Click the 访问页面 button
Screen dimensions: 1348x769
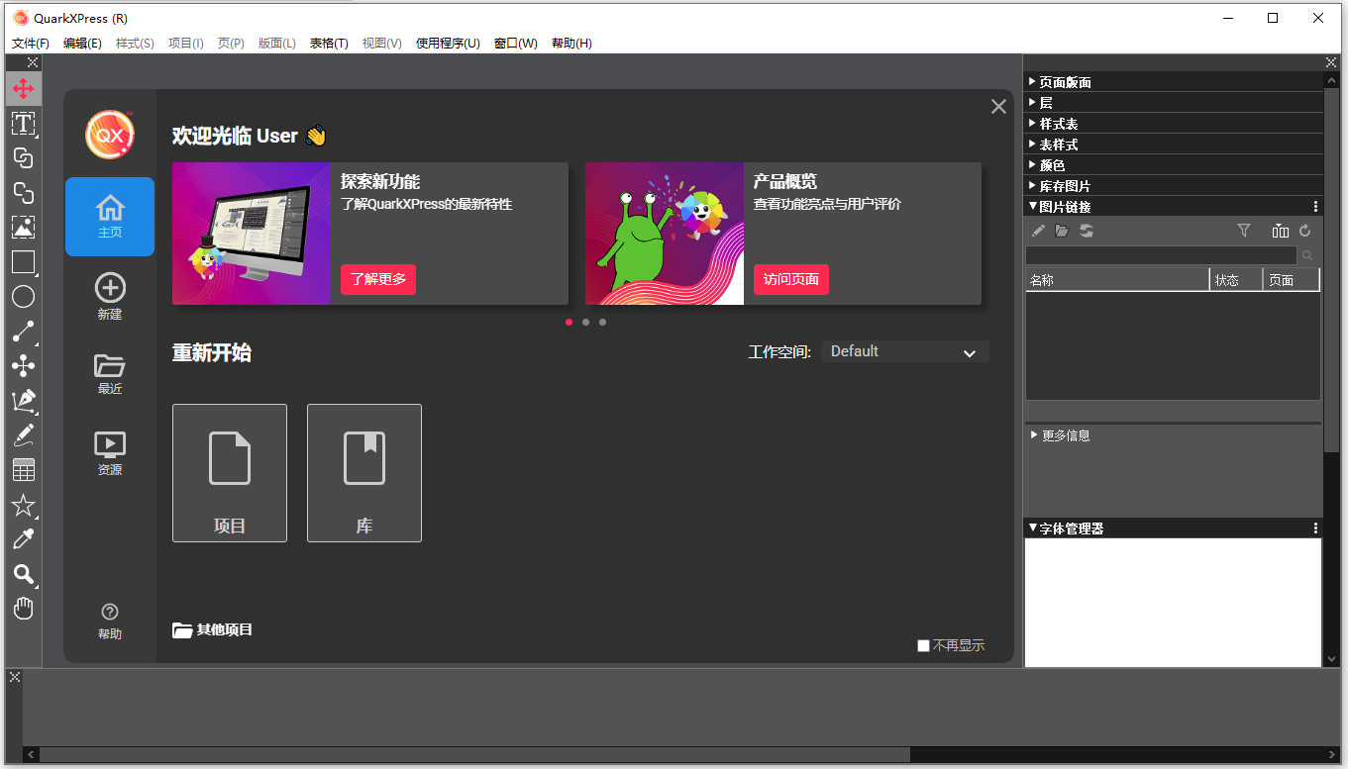(790, 279)
